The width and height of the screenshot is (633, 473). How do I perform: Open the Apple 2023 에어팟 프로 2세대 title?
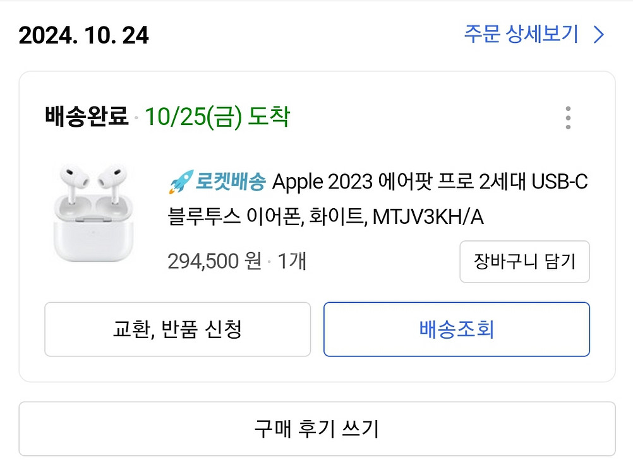point(378,199)
